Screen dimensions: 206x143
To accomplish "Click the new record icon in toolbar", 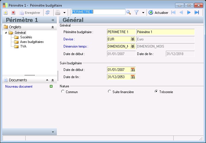I will [5, 12].
